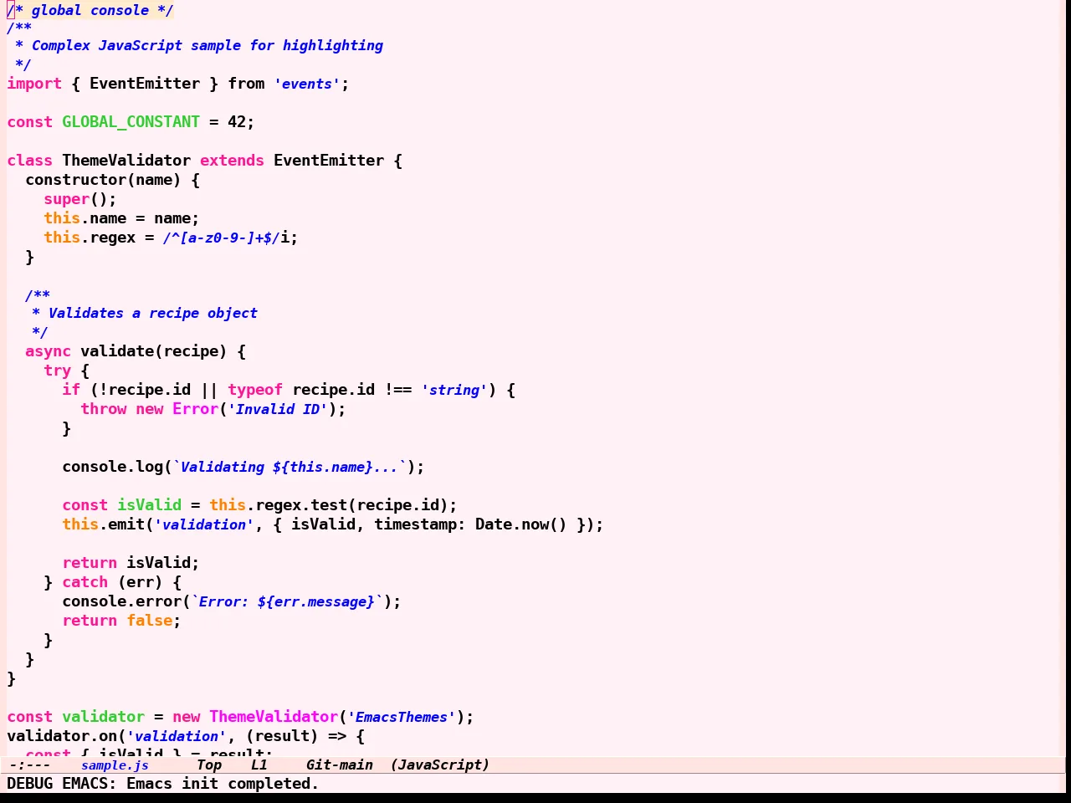Click the Error: ${err.message} template string
The width and height of the screenshot is (1071, 803).
pyautogui.click(x=287, y=601)
